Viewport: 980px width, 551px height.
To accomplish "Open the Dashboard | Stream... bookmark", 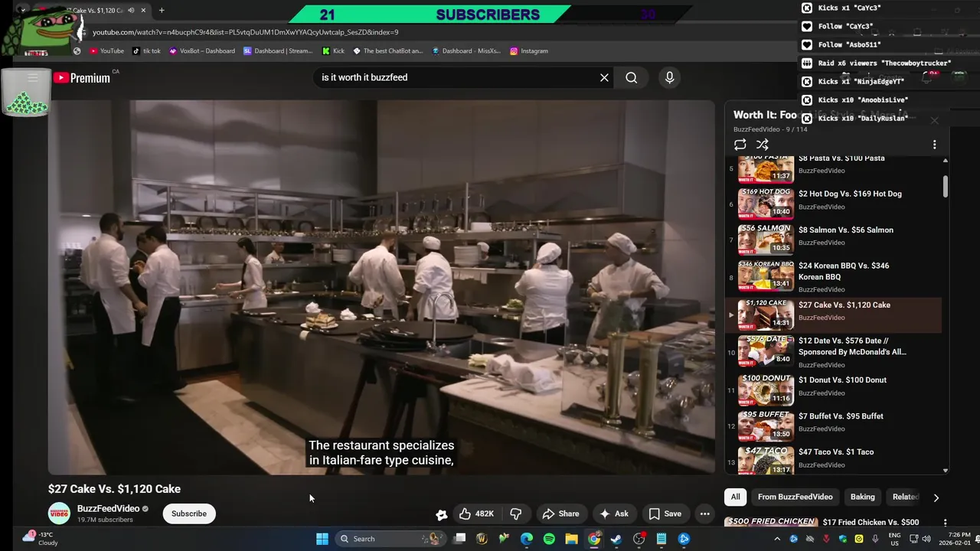I will pos(278,51).
